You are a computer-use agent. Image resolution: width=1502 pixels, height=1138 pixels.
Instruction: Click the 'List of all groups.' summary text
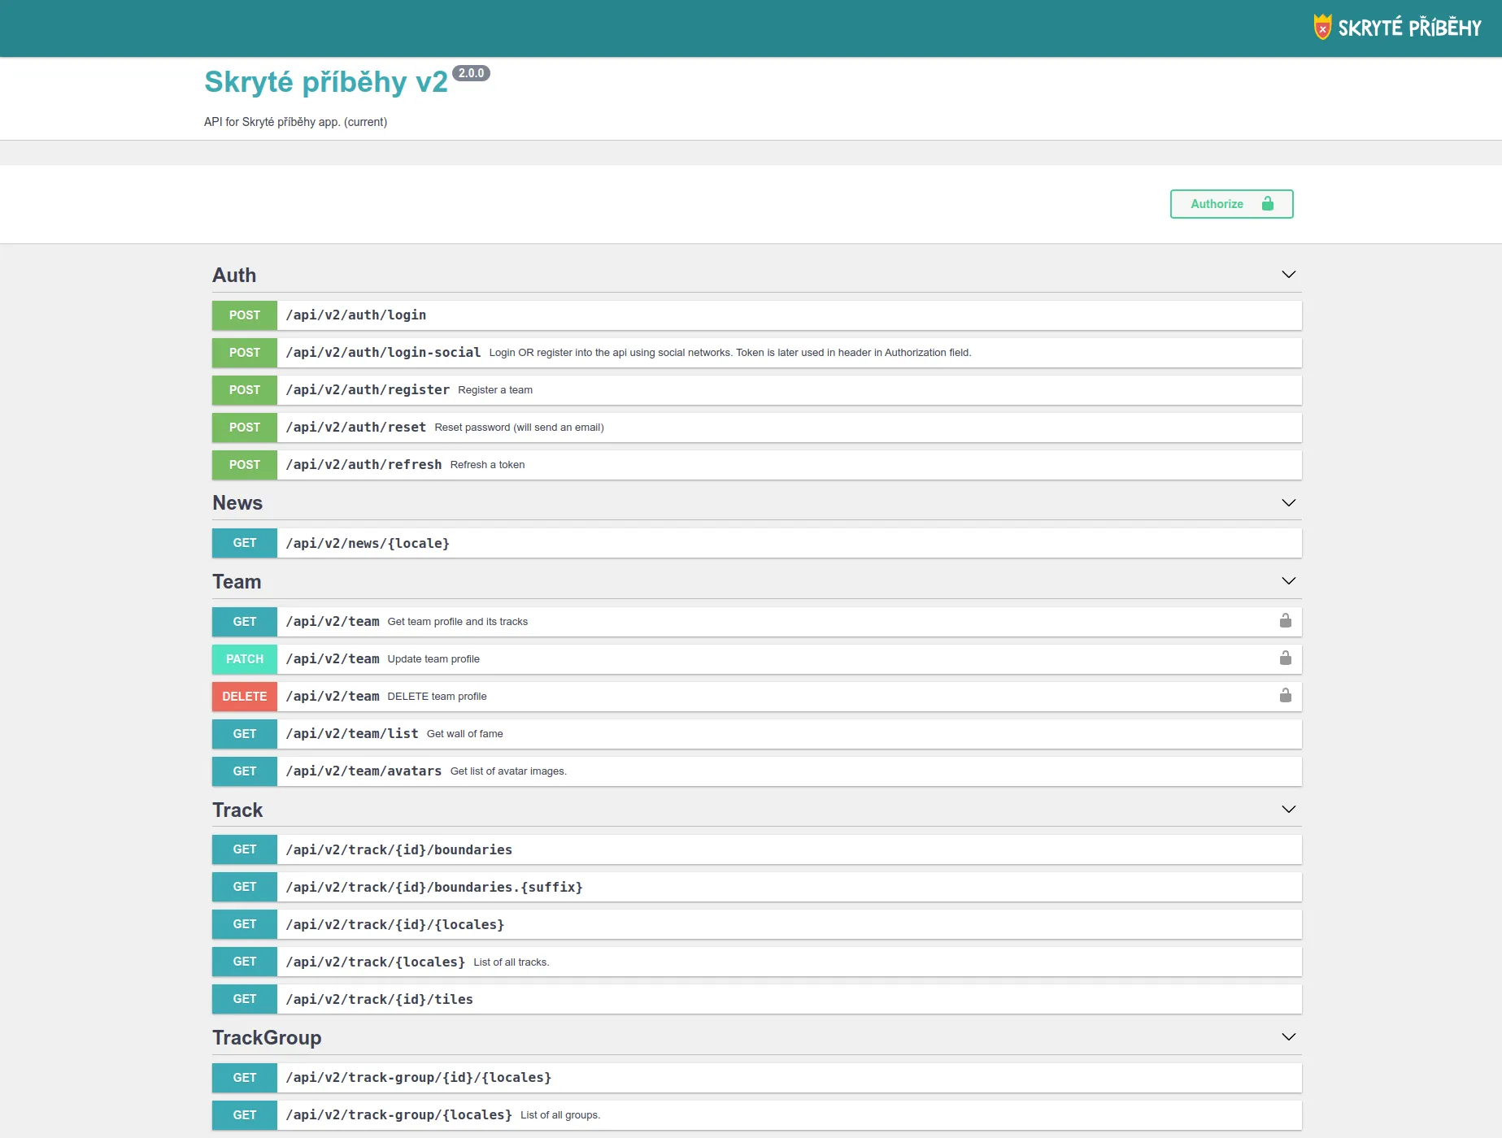click(560, 1115)
